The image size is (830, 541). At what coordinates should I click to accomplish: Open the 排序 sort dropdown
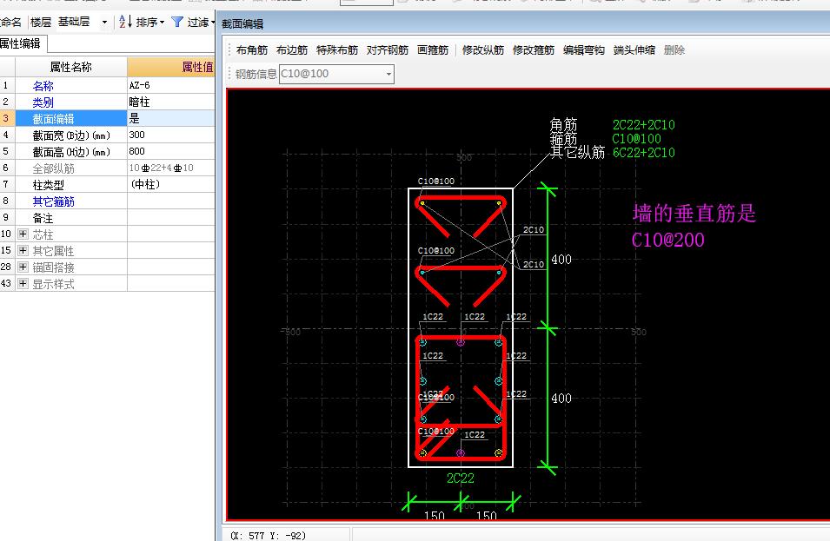[x=149, y=23]
